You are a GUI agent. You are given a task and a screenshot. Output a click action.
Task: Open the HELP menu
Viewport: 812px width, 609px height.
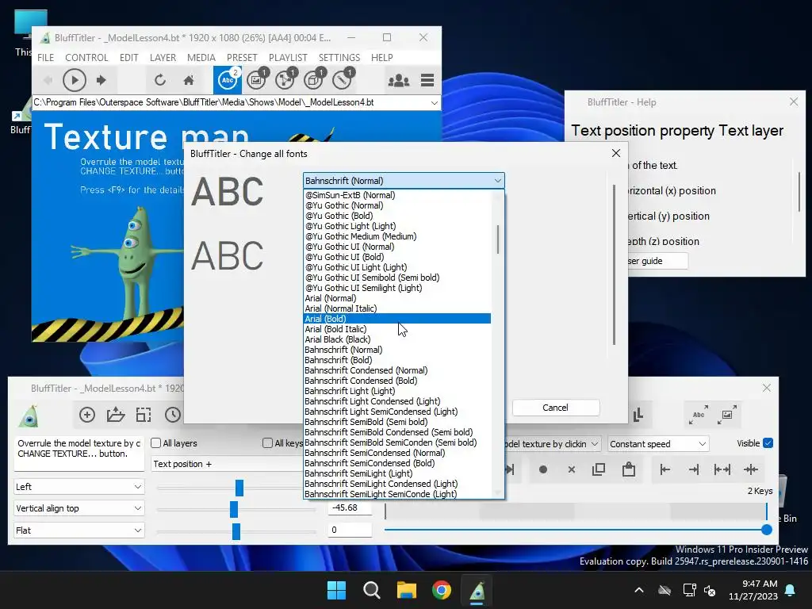[381, 57]
